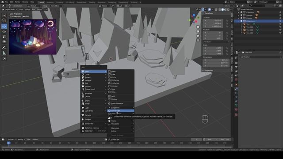Select Material Preview shading mode
283x159 pixels.
[226, 10]
